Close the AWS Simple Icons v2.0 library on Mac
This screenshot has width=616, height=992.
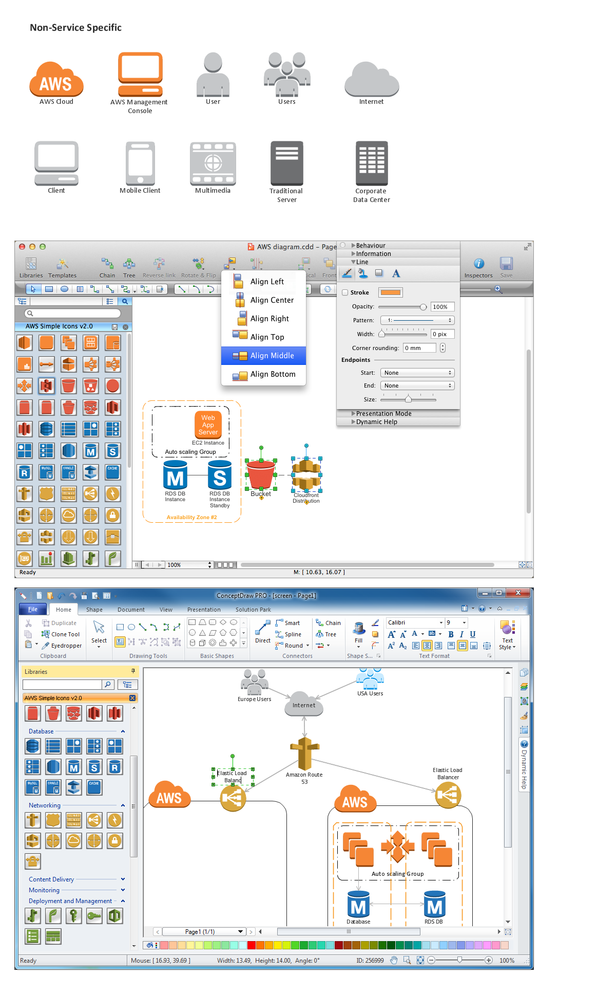pos(125,327)
